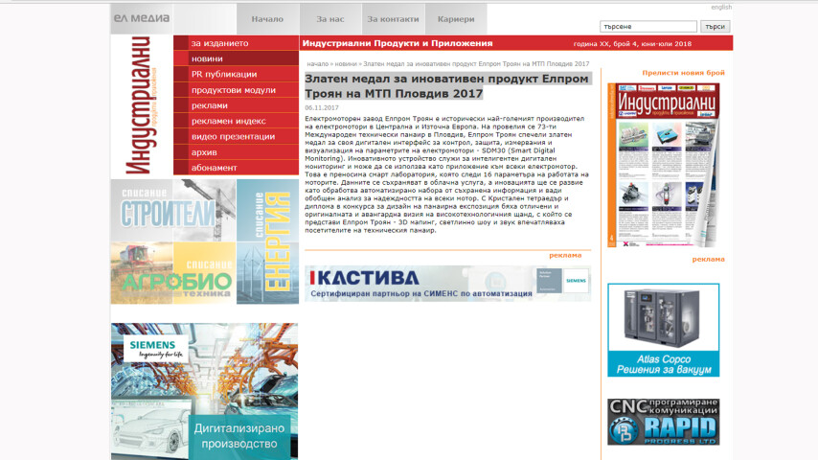Click the Siemens Дигитализирано производство ad
This screenshot has height=460, width=818.
(x=205, y=391)
